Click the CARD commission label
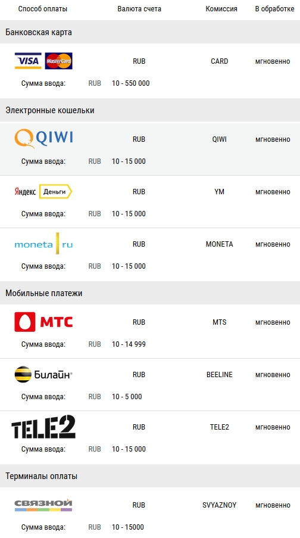The image size is (300, 538). (x=220, y=61)
